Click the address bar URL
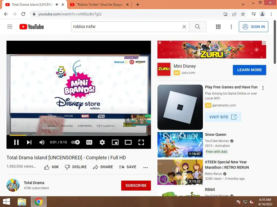The height and width of the screenshot is (207, 277). (70, 14)
